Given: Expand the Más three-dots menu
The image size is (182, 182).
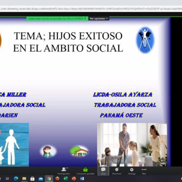Looking at the screenshot, I should tap(144, 171).
